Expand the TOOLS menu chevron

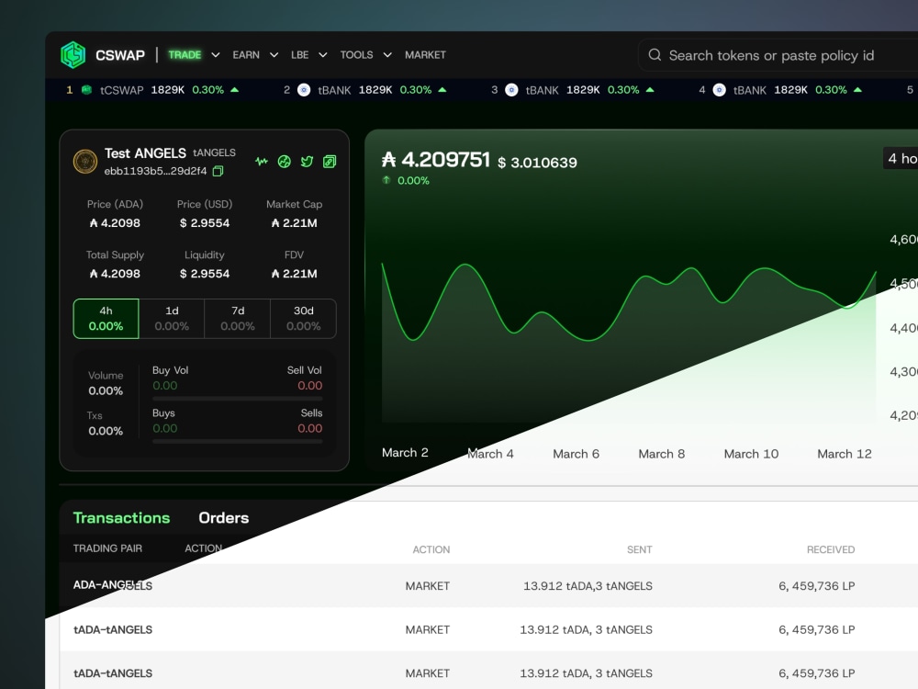tap(387, 55)
